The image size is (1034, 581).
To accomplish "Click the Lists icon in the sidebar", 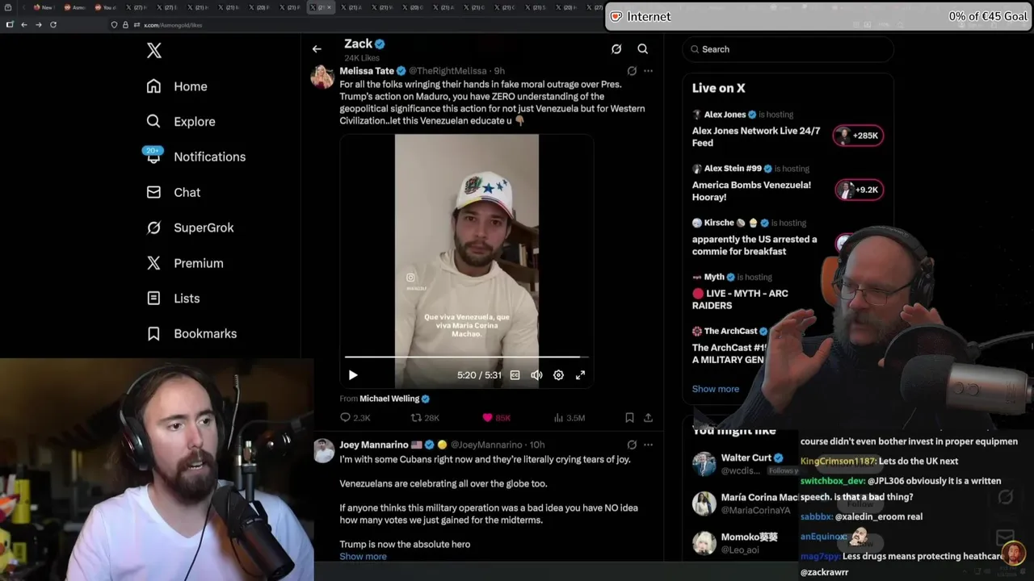I will pos(153,298).
